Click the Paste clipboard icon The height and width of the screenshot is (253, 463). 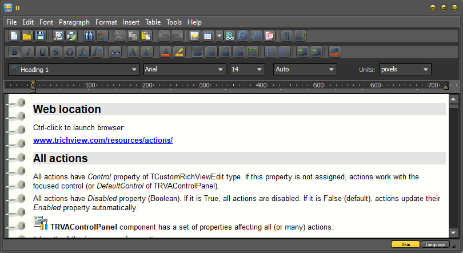pyautogui.click(x=146, y=36)
